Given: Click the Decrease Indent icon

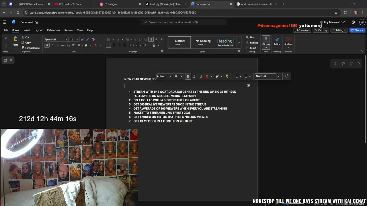Looking at the screenshot, I should point(140,39).
